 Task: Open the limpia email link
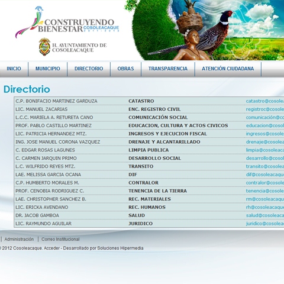pyautogui.click(x=265, y=150)
